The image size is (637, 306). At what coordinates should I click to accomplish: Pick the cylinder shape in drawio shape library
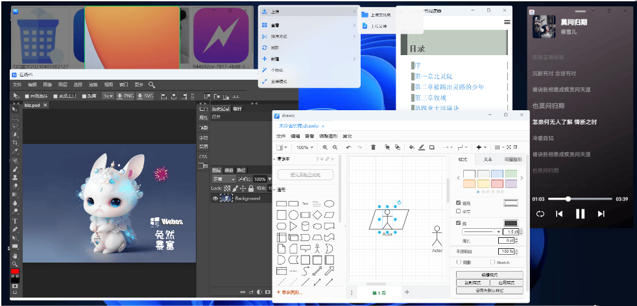point(306,226)
